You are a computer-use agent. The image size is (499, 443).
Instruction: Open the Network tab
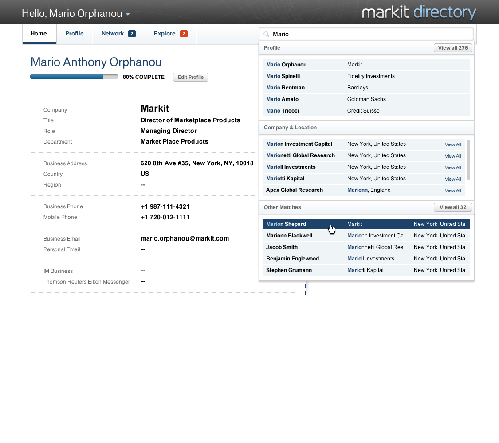click(118, 34)
